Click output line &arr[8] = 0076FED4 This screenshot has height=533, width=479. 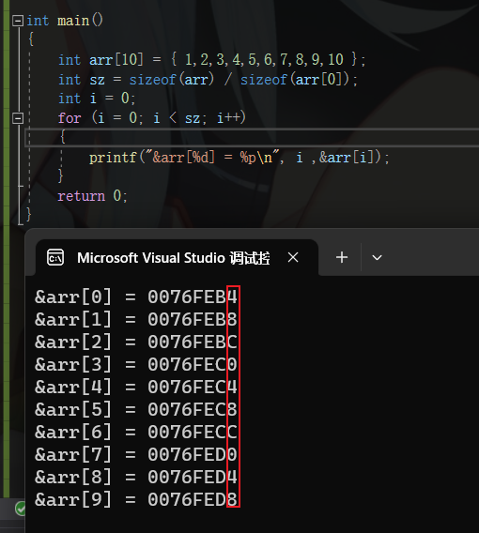[x=136, y=477]
